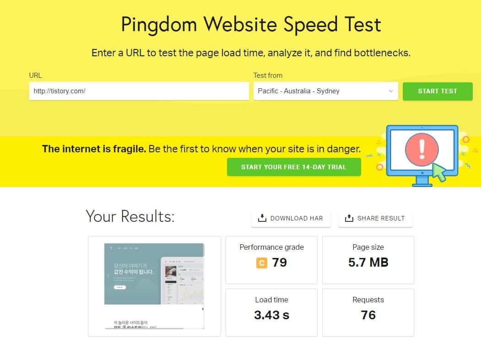481x349 pixels.
Task: Download the HAR file
Action: click(291, 218)
